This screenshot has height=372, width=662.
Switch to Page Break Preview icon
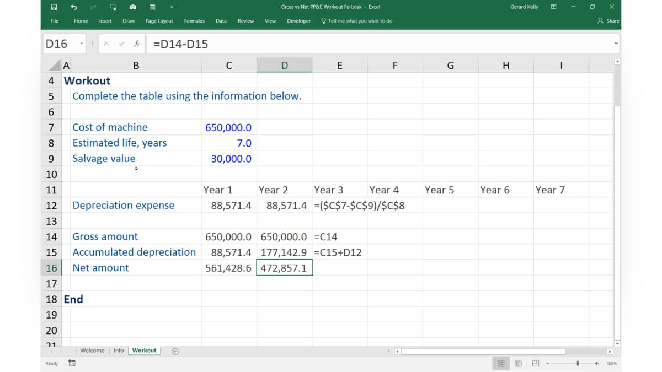(x=535, y=364)
